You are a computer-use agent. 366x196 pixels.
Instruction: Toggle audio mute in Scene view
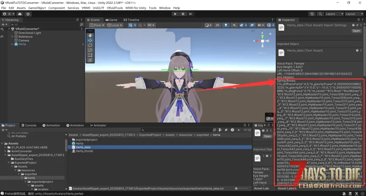coord(234,25)
